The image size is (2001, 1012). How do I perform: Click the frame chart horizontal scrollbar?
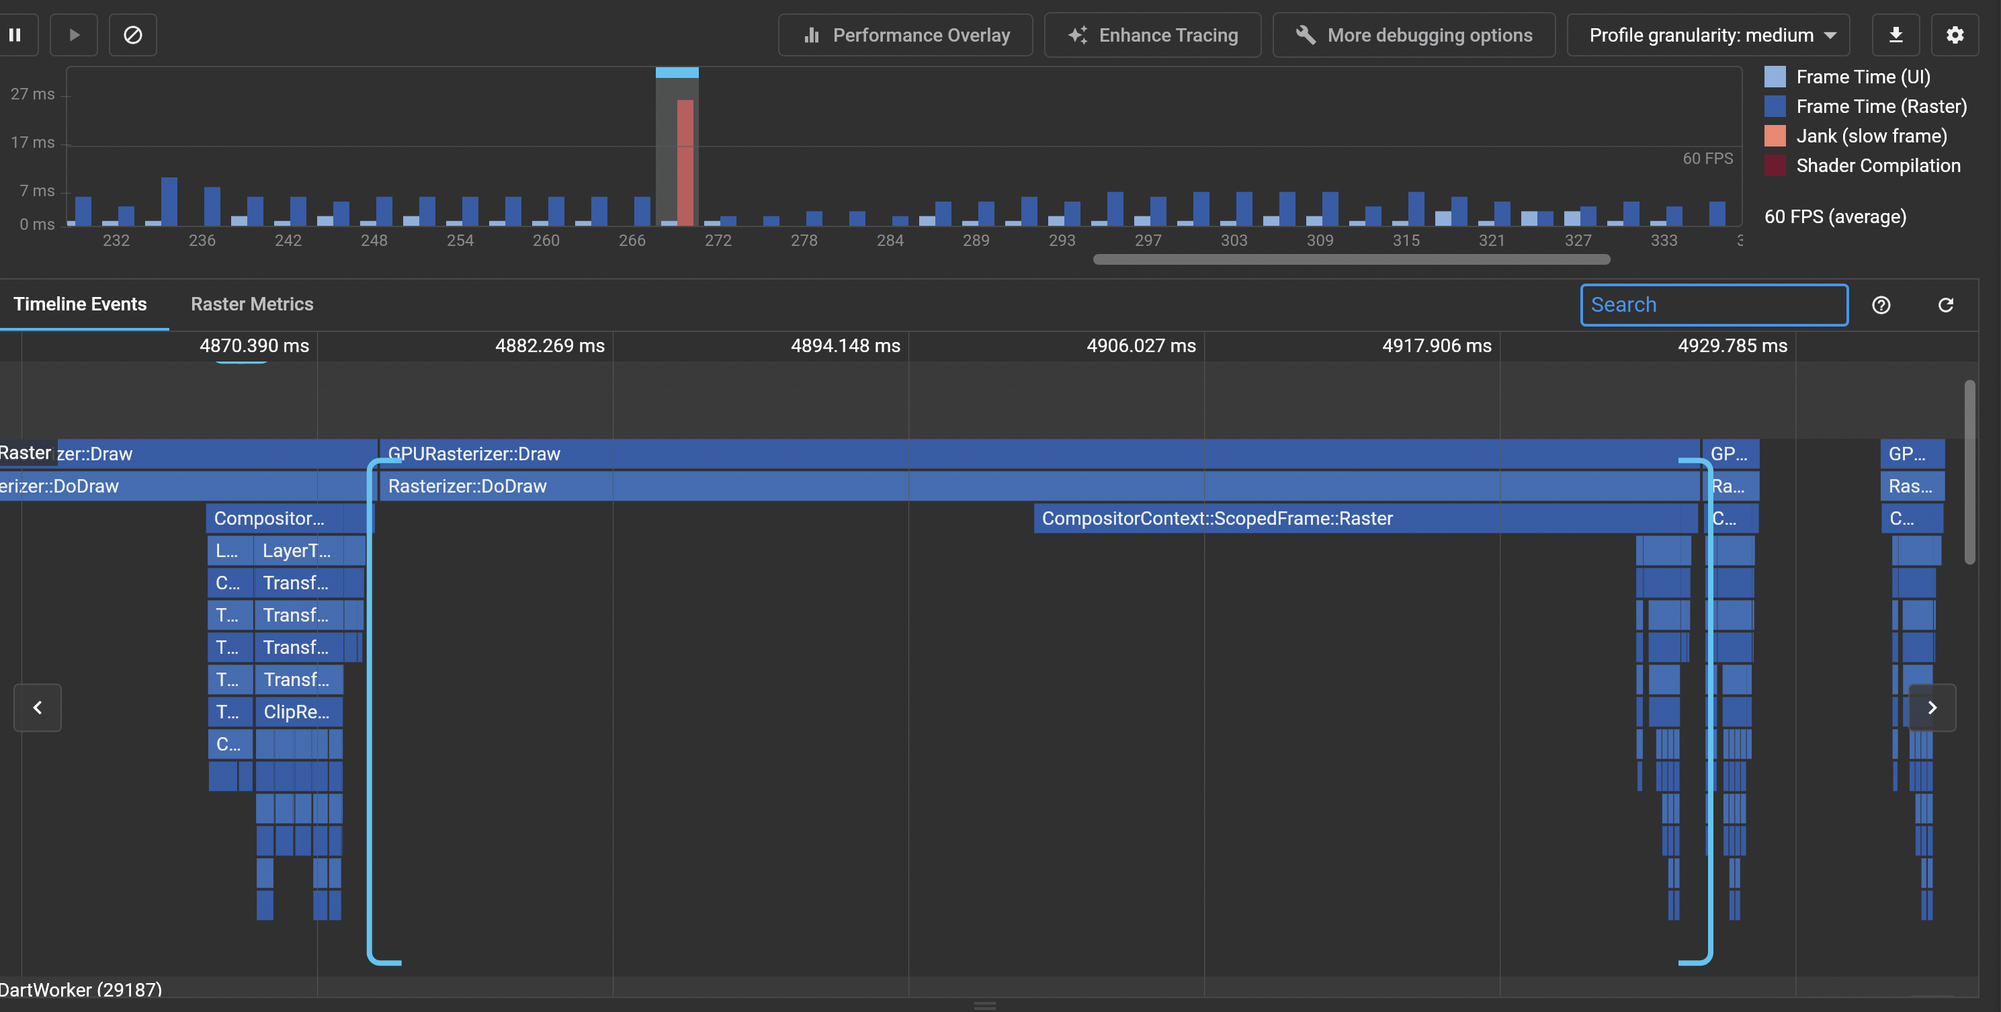pos(1351,259)
